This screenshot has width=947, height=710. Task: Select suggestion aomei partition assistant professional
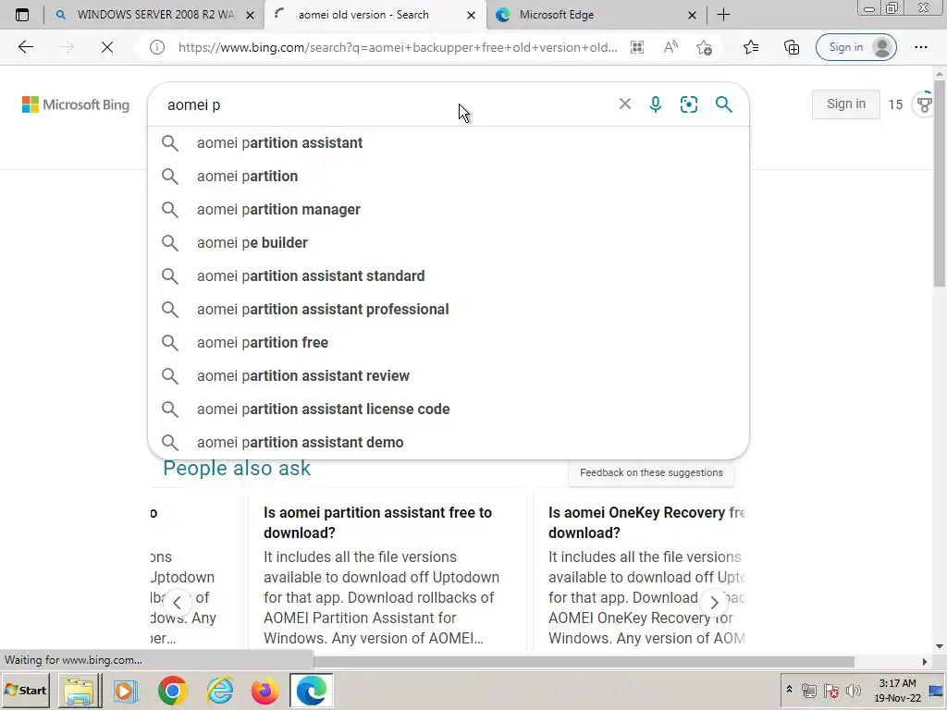449,309
